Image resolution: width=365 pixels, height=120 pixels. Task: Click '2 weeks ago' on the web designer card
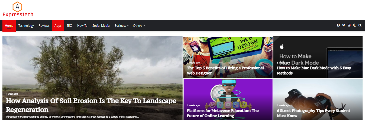click(193, 62)
